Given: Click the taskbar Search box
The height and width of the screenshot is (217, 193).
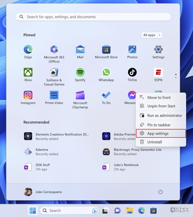Looking at the screenshot, I should [69, 210].
